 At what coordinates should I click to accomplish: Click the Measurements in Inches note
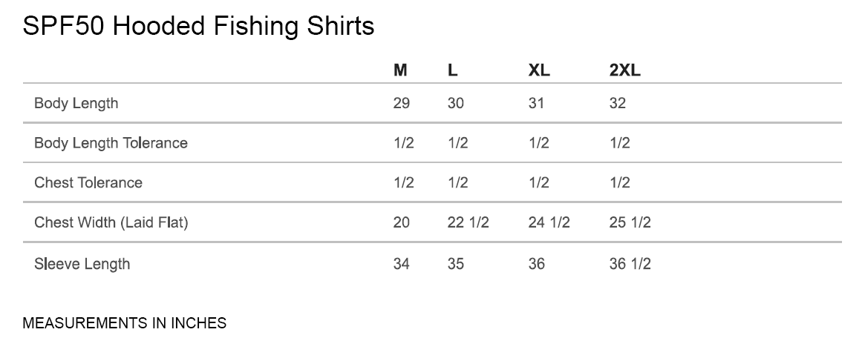coord(125,323)
